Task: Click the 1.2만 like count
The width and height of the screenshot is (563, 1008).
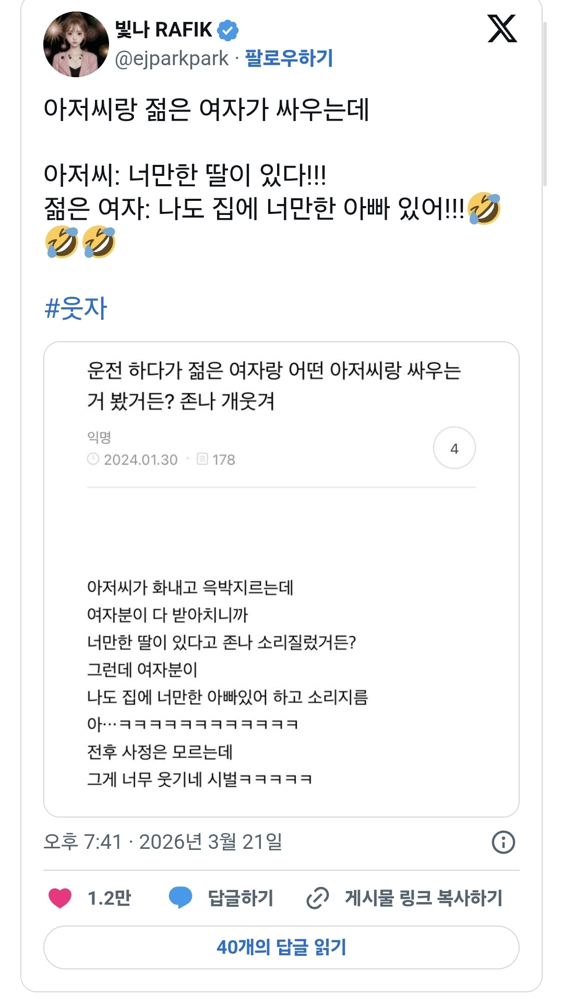Action: coord(109,898)
